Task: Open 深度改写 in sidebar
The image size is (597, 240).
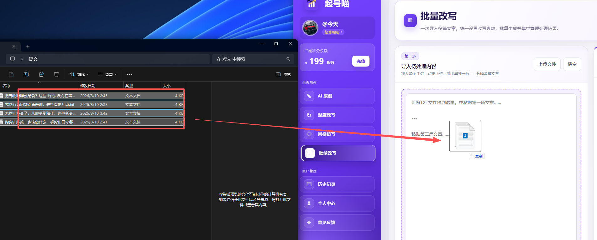Action: pos(337,115)
